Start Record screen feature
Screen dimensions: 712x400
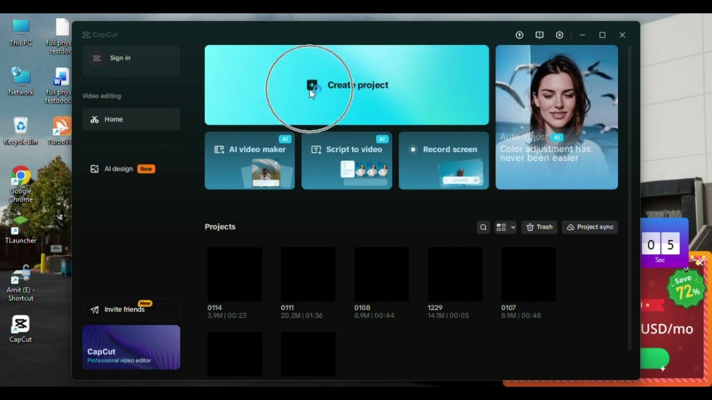[x=444, y=161]
